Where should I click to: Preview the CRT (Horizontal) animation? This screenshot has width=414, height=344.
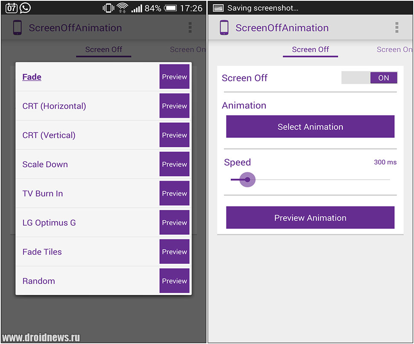pos(174,106)
